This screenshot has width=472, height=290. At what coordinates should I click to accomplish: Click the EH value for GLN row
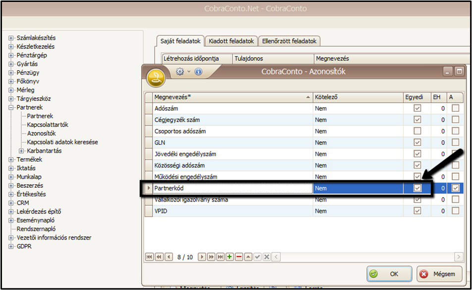pyautogui.click(x=439, y=143)
